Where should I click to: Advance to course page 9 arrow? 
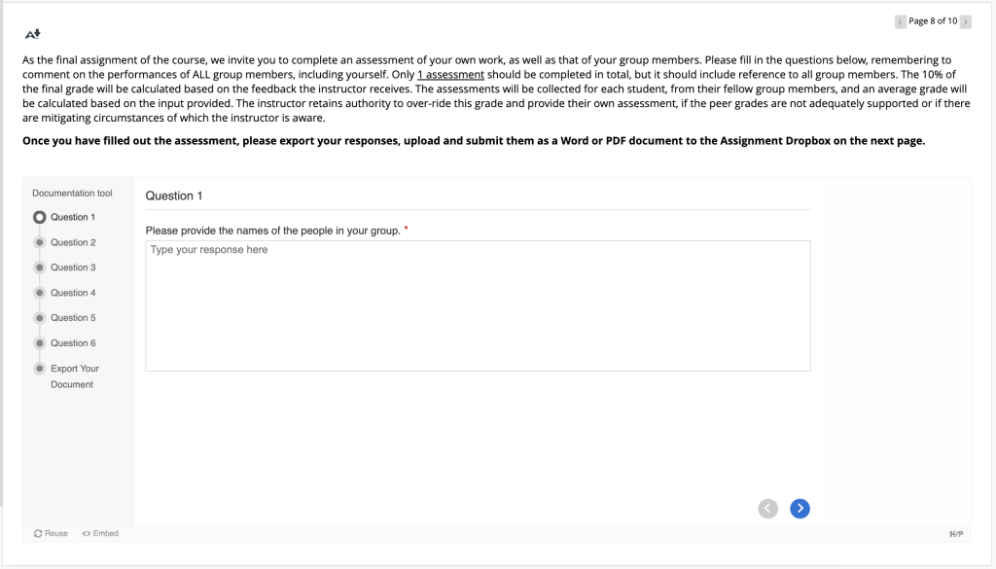(965, 21)
